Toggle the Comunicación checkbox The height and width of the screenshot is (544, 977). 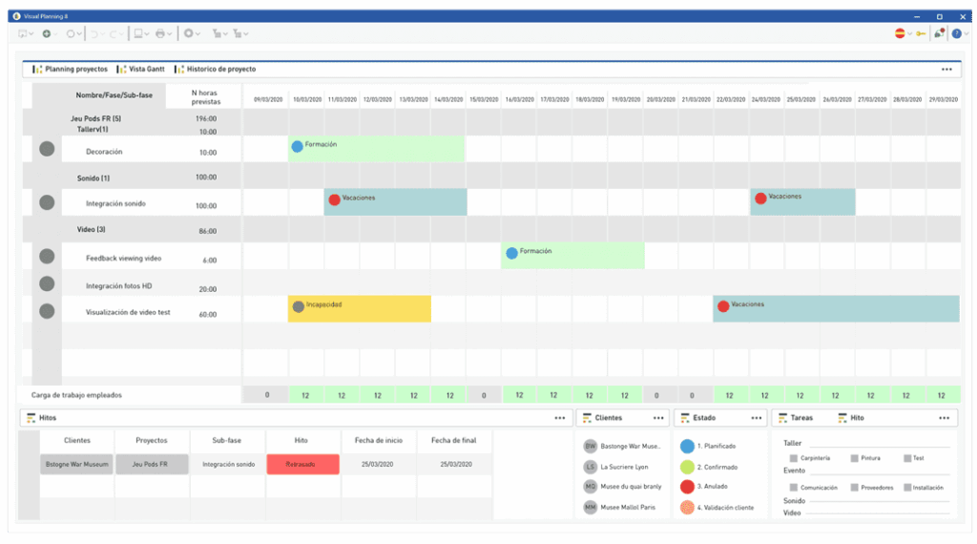793,488
